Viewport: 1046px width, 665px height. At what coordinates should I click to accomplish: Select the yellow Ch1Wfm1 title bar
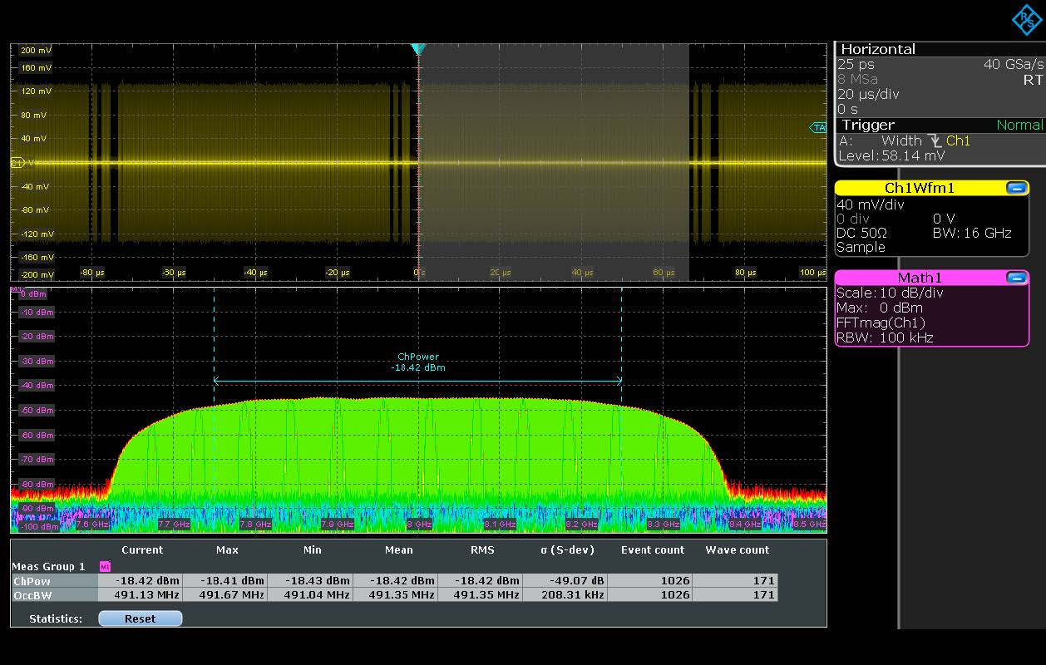point(919,188)
